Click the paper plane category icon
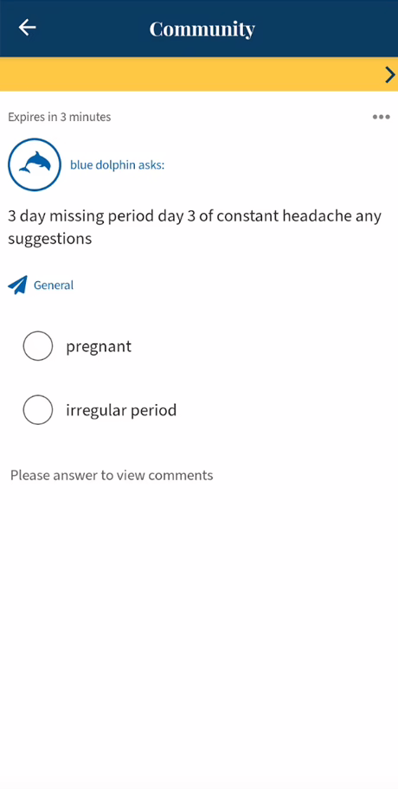 17,285
